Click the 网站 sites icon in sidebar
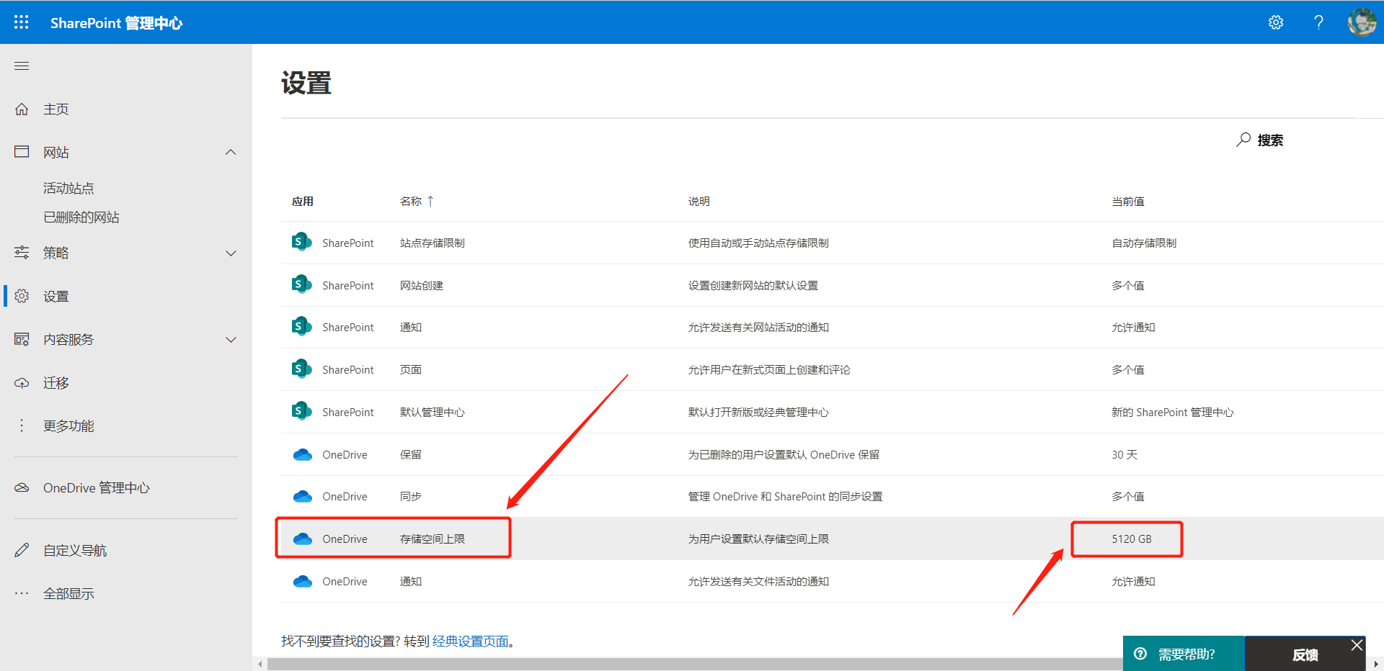The height and width of the screenshot is (671, 1384). [x=22, y=152]
